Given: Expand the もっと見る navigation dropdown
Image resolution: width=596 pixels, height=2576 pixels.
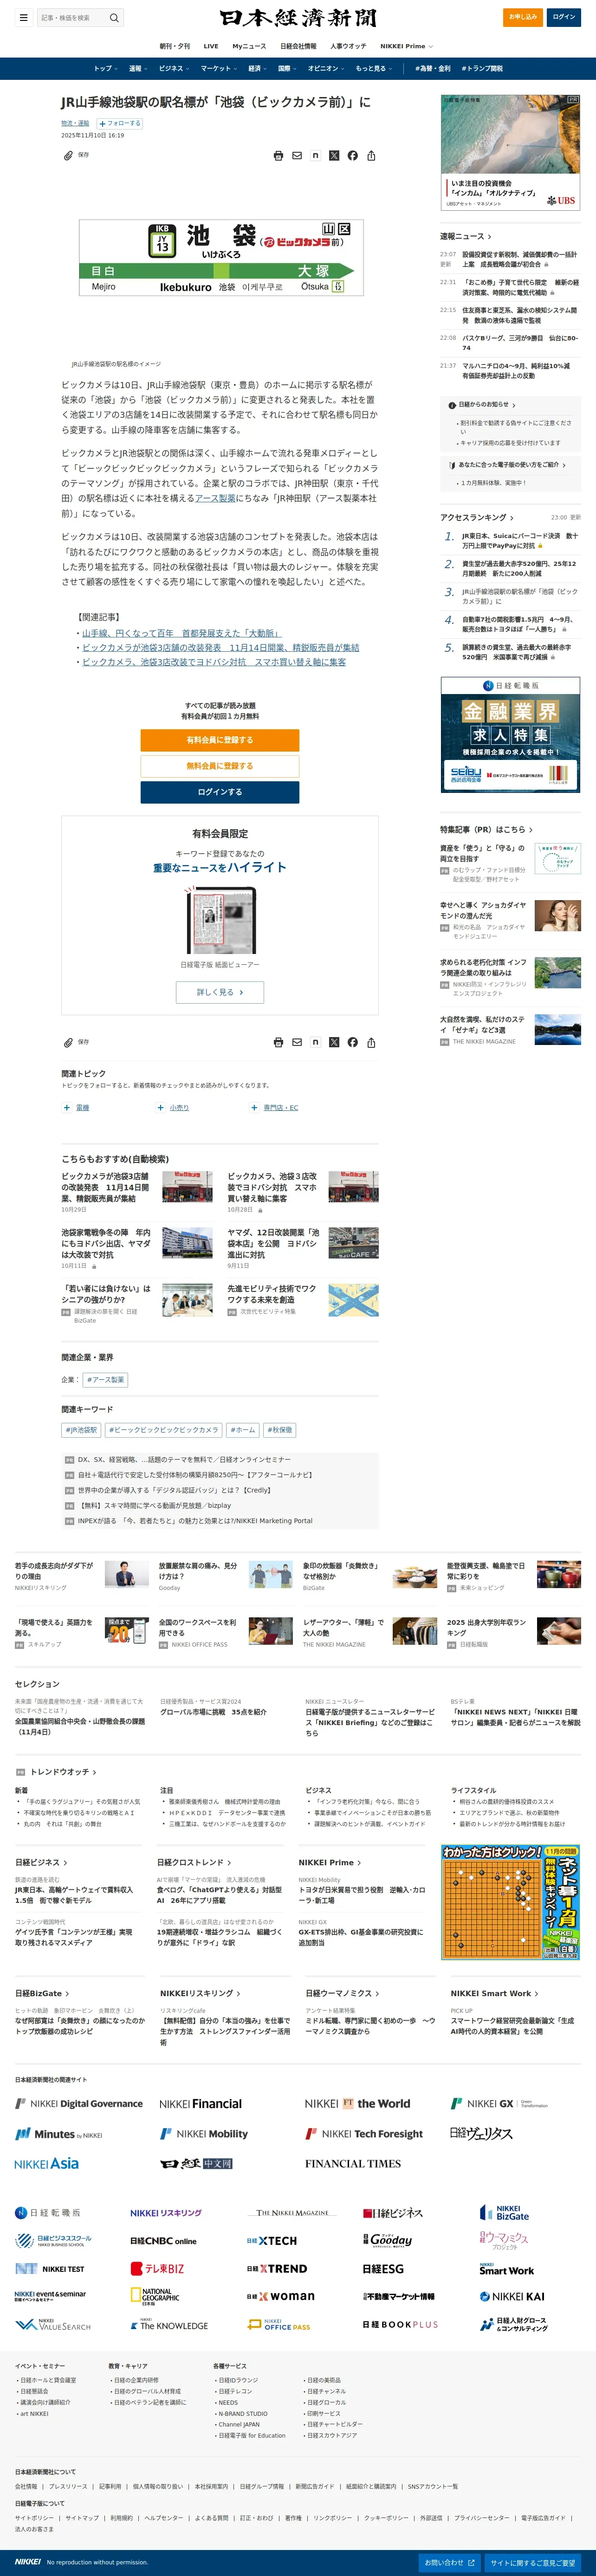Looking at the screenshot, I should pyautogui.click(x=374, y=69).
